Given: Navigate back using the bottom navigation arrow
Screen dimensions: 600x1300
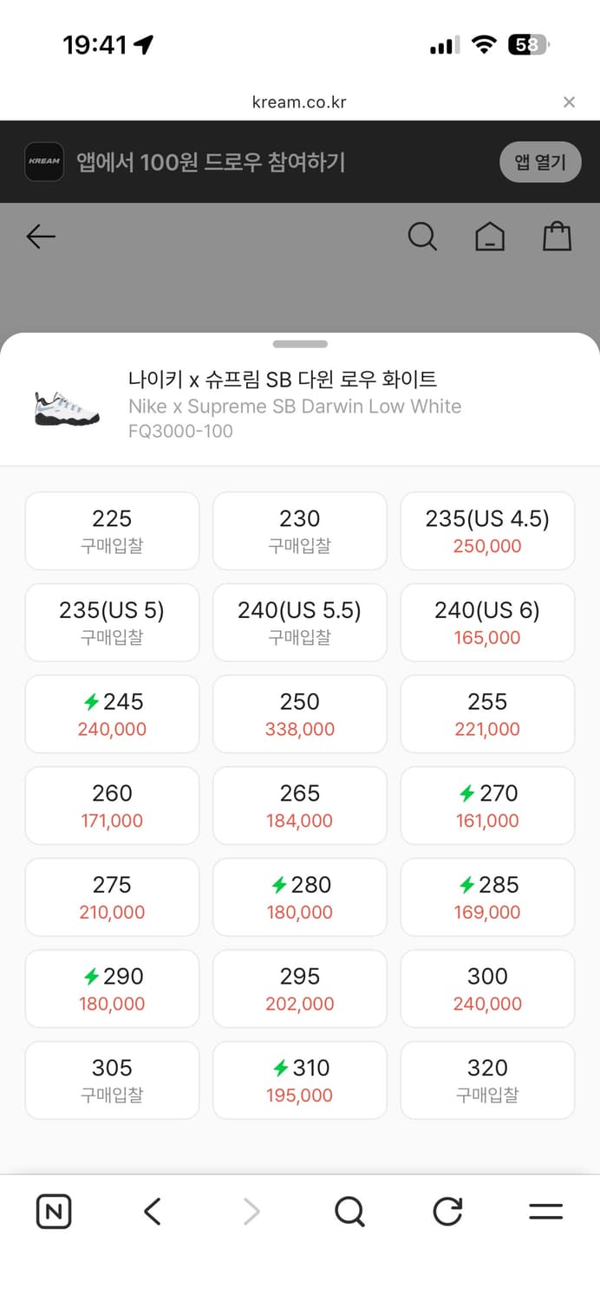Looking at the screenshot, I should (x=152, y=1212).
